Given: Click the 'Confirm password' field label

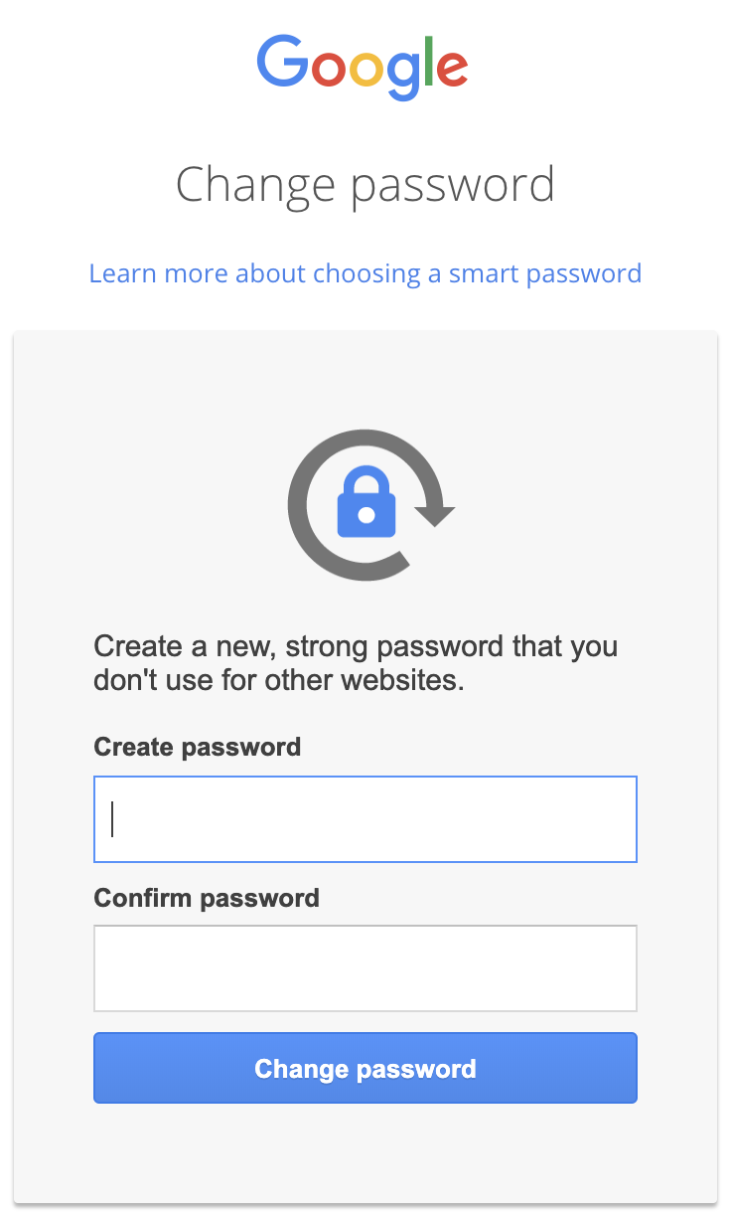Looking at the screenshot, I should coord(207,898).
